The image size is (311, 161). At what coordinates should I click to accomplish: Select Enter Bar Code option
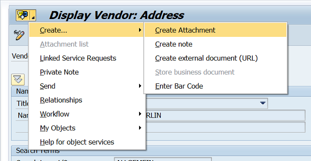coord(215,86)
